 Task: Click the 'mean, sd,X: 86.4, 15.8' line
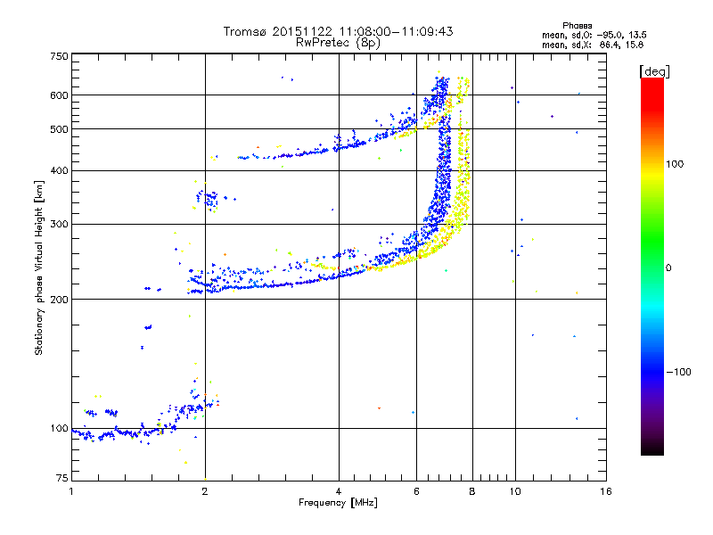(x=593, y=45)
